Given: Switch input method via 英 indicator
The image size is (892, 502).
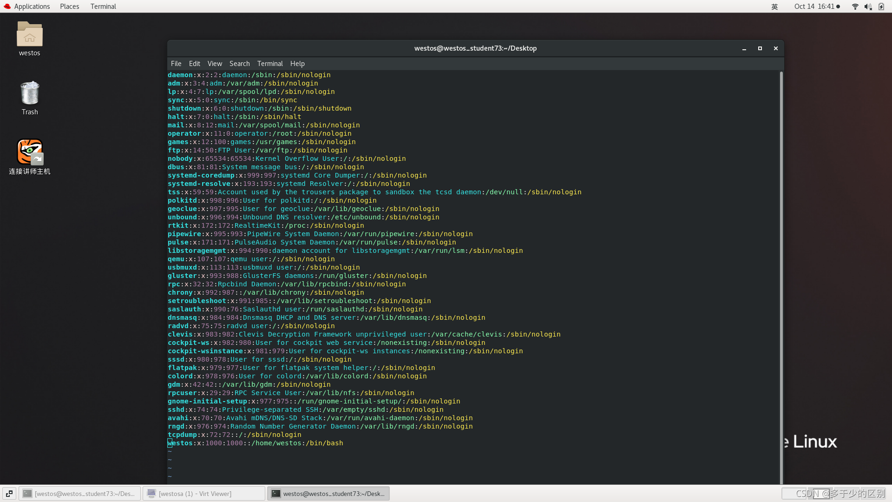Looking at the screenshot, I should [774, 7].
